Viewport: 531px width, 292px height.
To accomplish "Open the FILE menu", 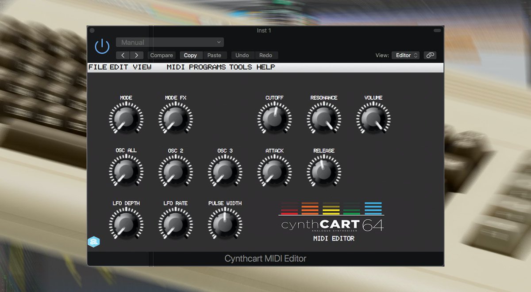I will 98,67.
